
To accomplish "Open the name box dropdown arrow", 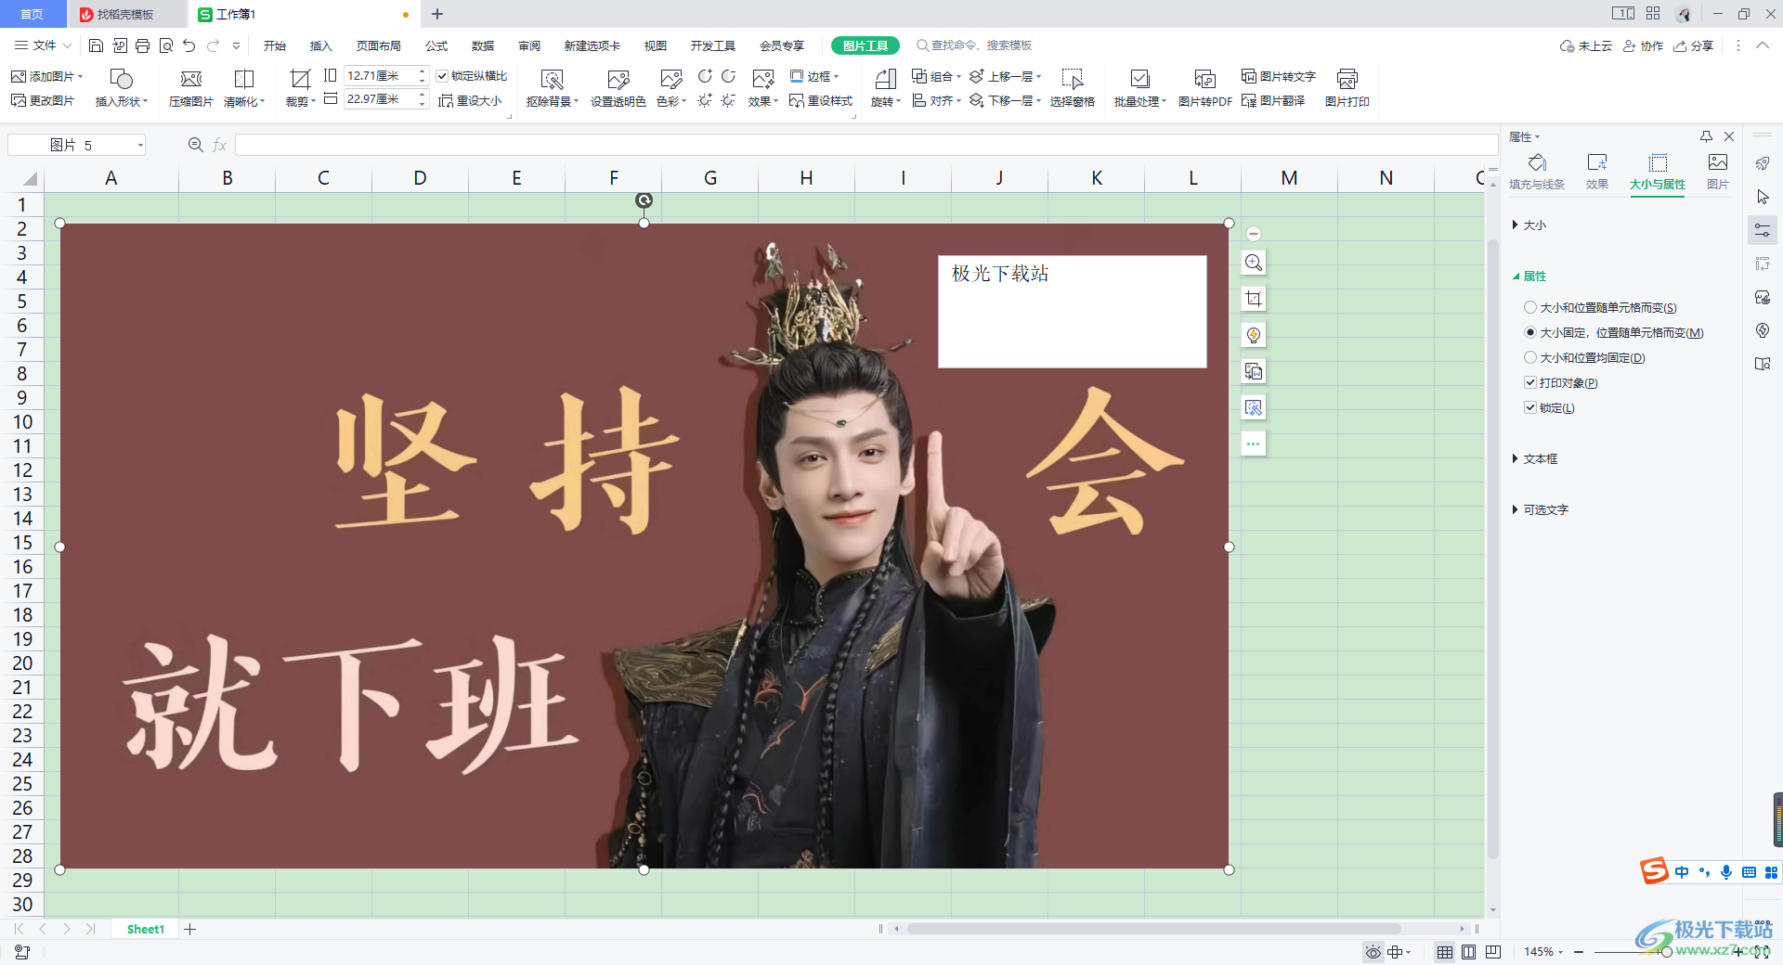I will pyautogui.click(x=140, y=145).
